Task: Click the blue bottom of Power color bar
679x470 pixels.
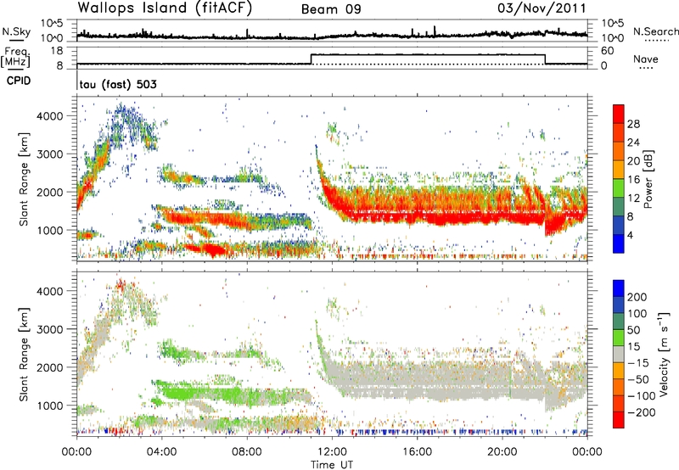Action: [x=619, y=243]
